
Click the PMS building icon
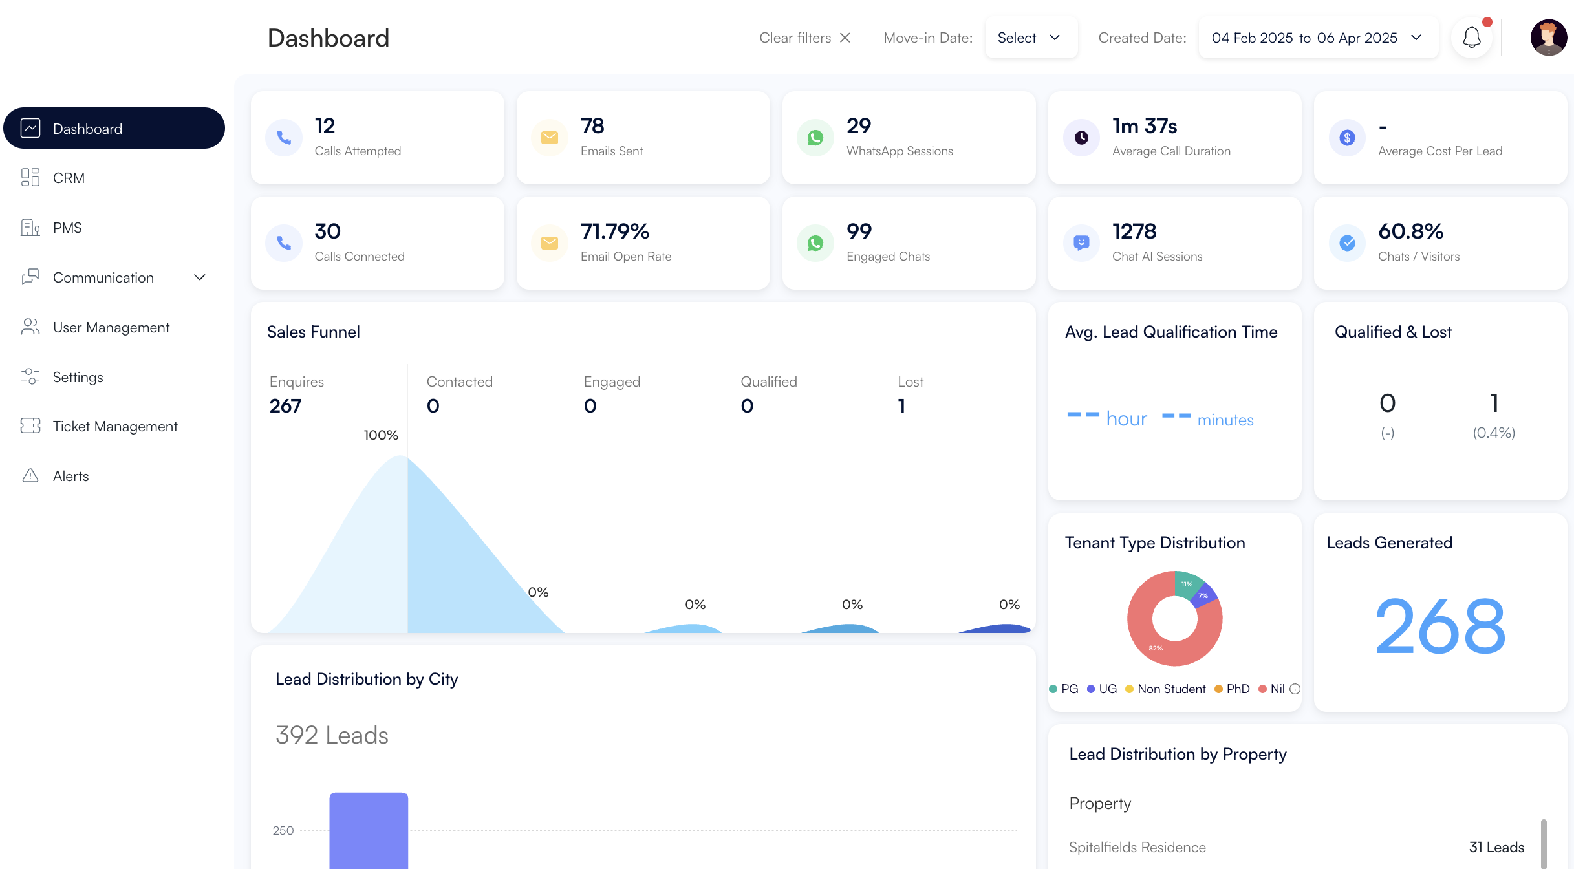[30, 228]
